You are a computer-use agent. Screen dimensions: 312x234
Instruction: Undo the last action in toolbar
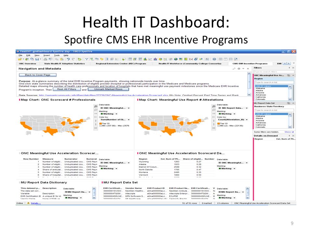(x=68, y=59)
